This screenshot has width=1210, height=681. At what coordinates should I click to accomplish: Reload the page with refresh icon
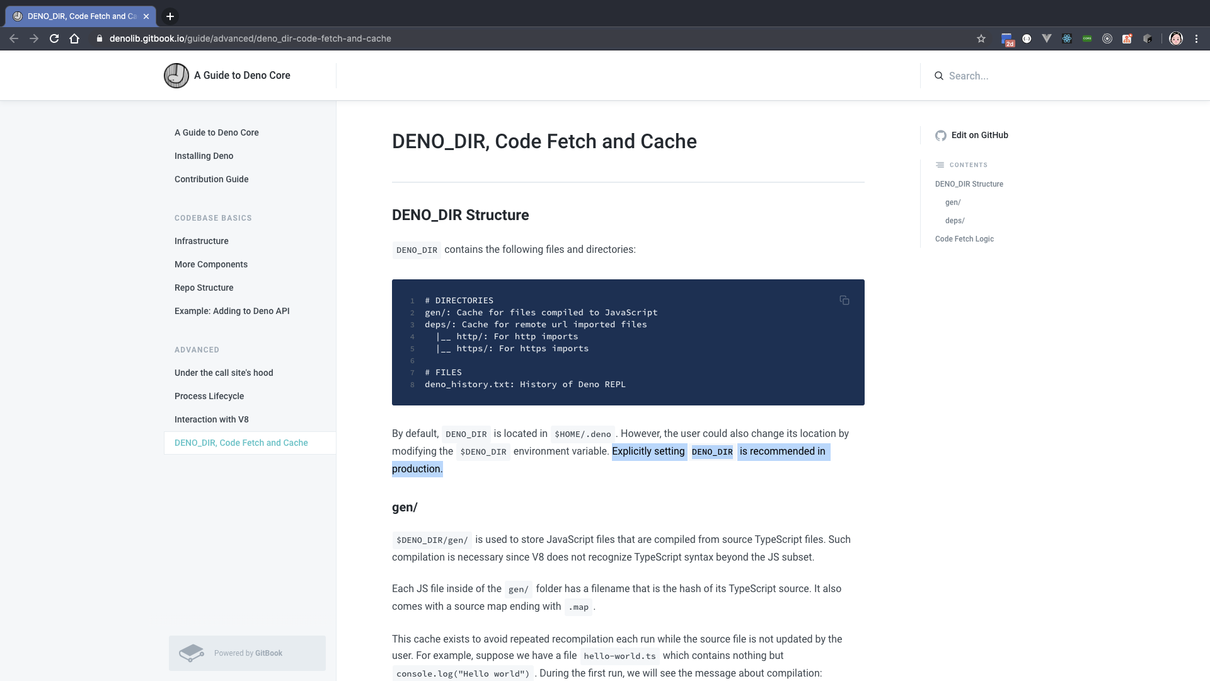54,38
